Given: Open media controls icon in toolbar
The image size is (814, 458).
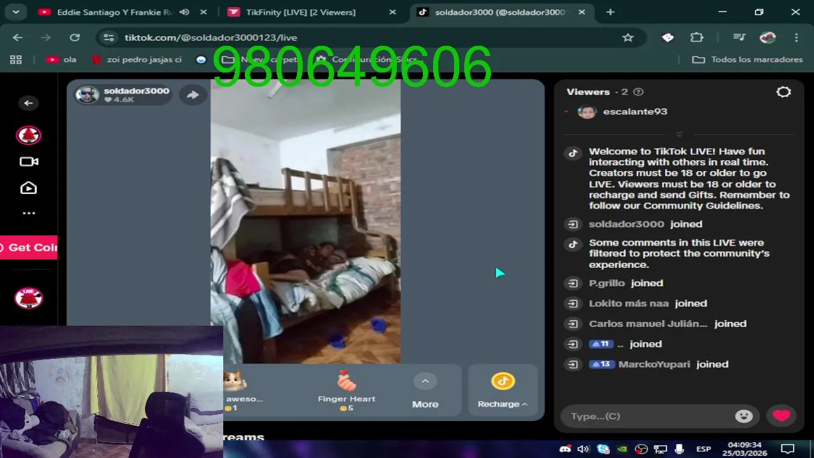Looking at the screenshot, I should pyautogui.click(x=739, y=38).
